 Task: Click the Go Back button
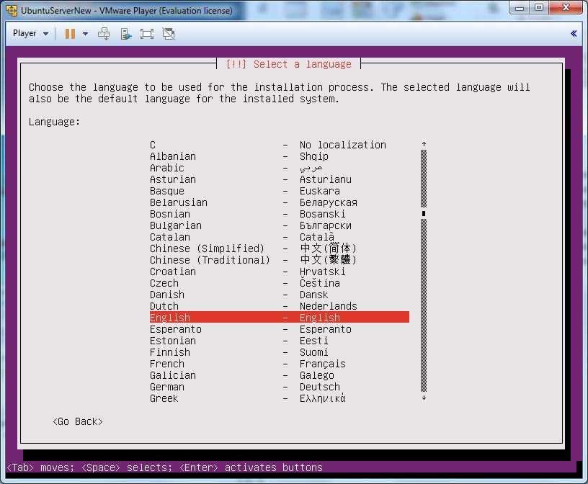click(78, 421)
